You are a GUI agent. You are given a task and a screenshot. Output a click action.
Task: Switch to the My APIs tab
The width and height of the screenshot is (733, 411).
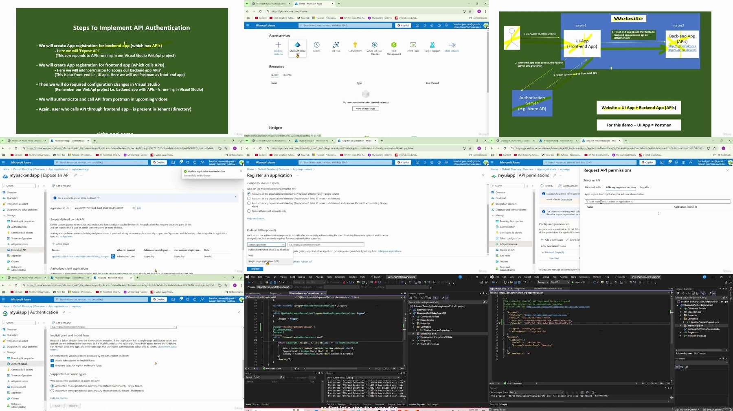pos(645,187)
